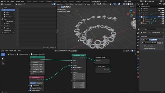Remove the Geometry Nodes modifier with X
Viewport: 165px width, 93px height.
160,40
